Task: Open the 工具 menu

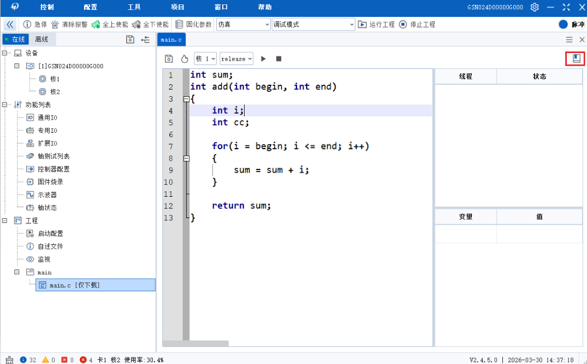Action: coord(134,8)
